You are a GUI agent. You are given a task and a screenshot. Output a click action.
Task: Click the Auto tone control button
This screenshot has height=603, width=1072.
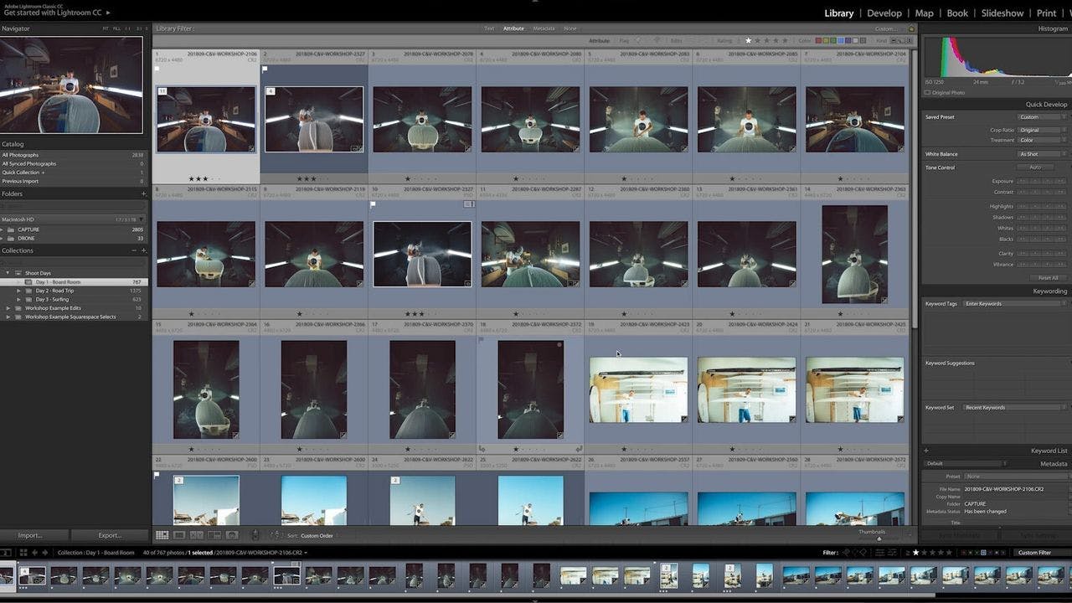[x=1035, y=167]
